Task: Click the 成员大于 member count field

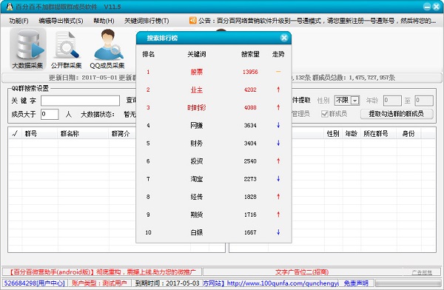Action: pyautogui.click(x=50, y=114)
